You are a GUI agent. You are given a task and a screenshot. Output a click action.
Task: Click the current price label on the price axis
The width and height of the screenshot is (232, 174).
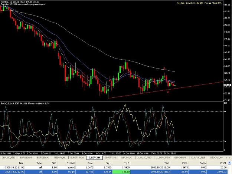point(227,85)
